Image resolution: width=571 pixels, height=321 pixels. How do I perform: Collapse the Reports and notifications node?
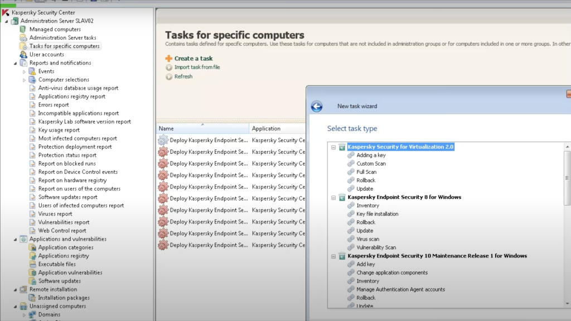15,63
